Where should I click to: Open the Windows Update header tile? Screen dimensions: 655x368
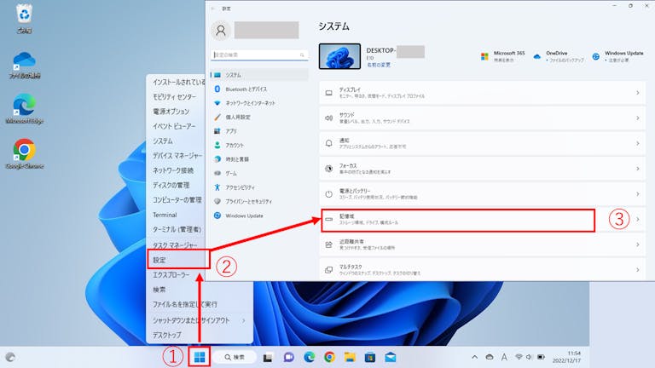click(x=618, y=56)
